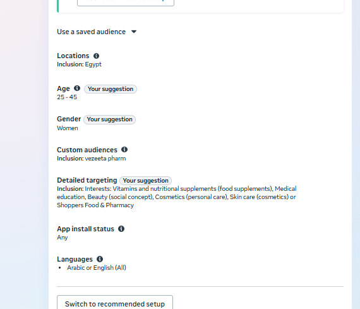Click the Any value under App install status
The width and height of the screenshot is (360, 309).
point(63,238)
